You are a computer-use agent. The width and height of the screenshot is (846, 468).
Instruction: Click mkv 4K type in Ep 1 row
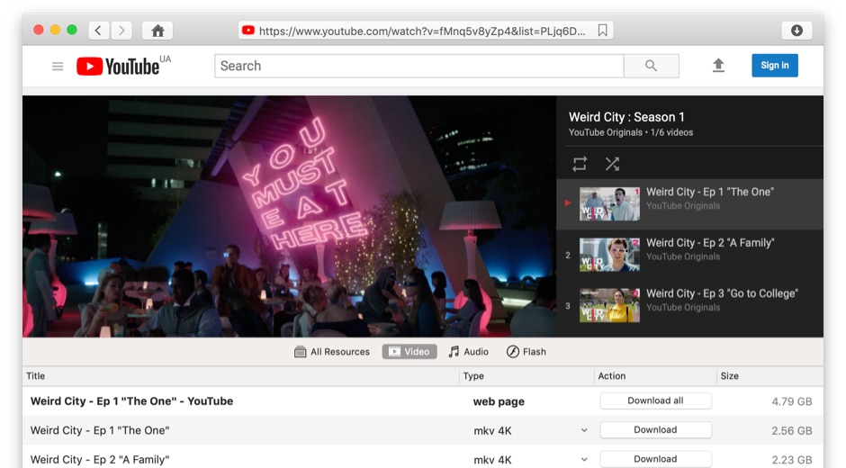pyautogui.click(x=492, y=431)
